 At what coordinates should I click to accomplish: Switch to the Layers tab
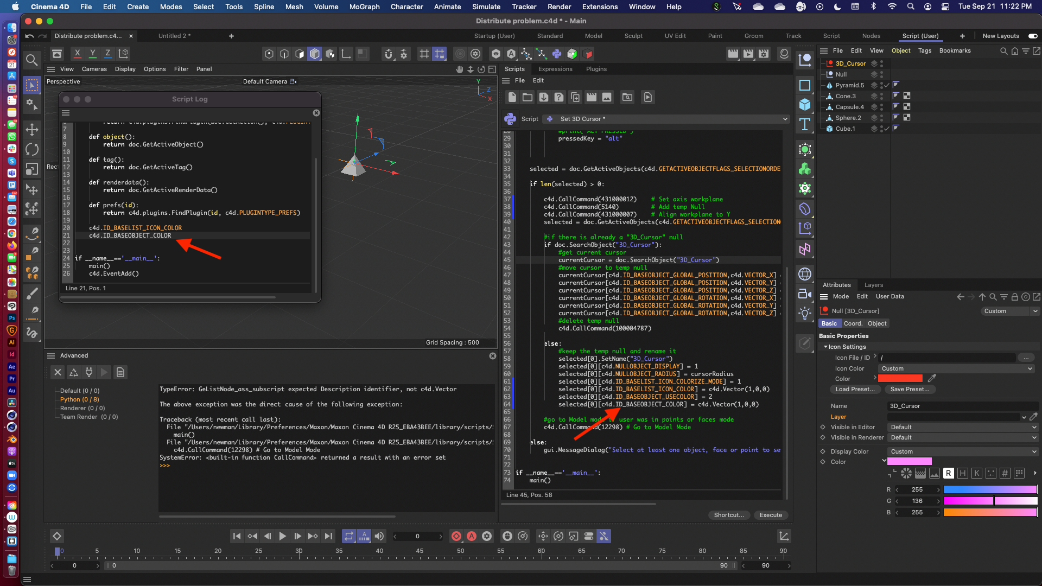tap(873, 285)
